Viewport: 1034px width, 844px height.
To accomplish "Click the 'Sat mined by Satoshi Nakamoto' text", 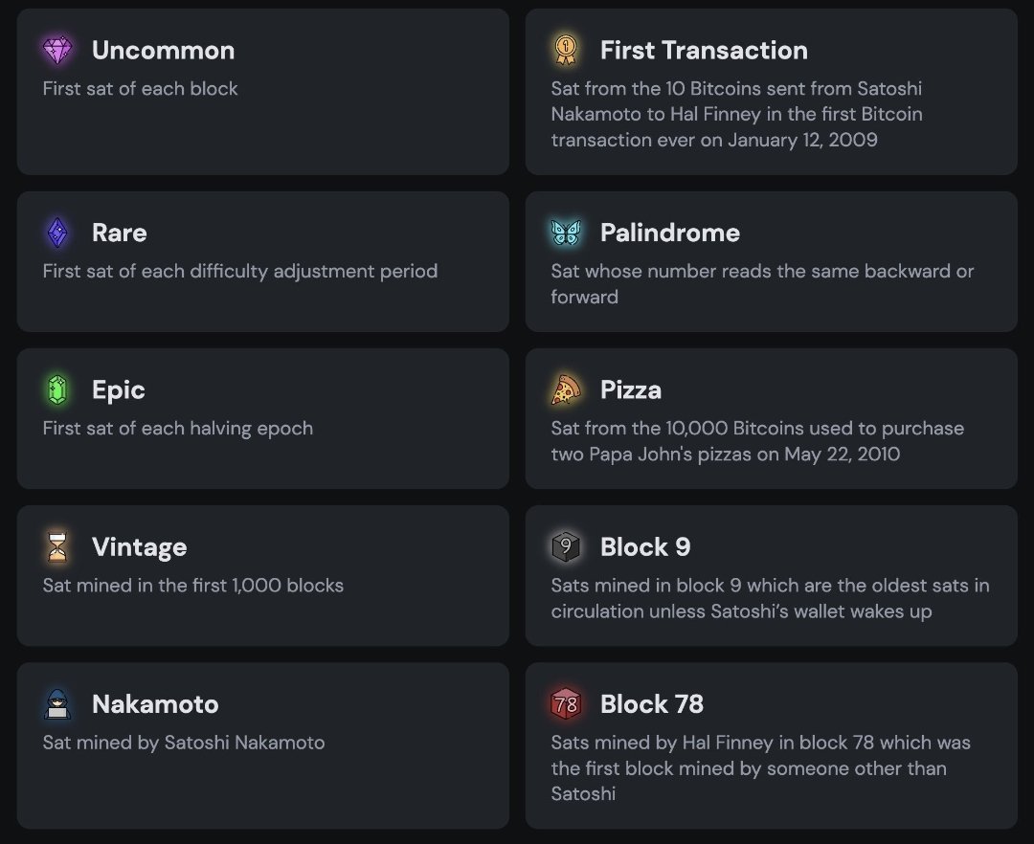I will [183, 743].
